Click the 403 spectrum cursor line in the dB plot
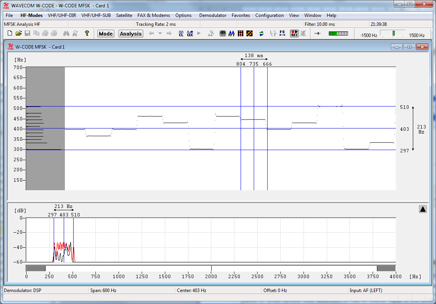The image size is (436, 304). point(64,240)
